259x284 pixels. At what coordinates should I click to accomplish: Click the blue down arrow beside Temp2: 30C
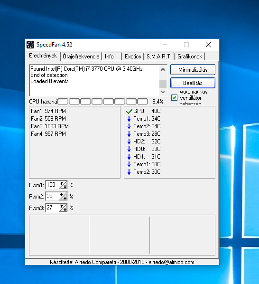tap(129, 172)
